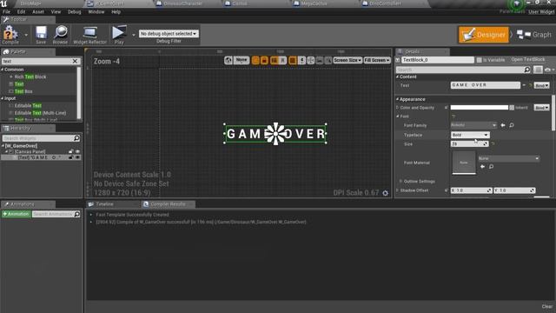The image size is (556, 313).
Task: Reset font Size to default
Action: click(493, 144)
